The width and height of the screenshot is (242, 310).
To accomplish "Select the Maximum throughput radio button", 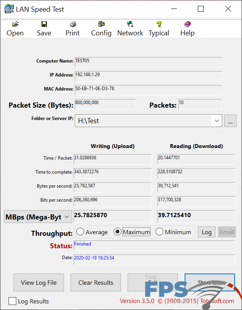I will coord(118,232).
